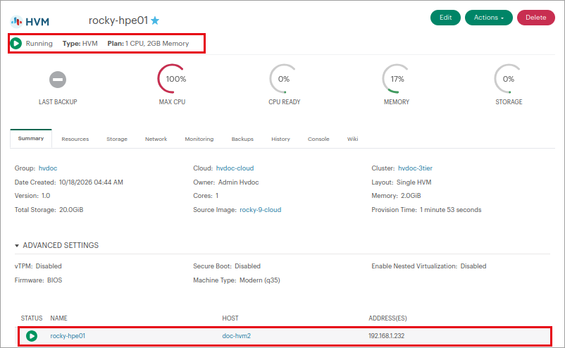
Task: Open the Console tab
Action: click(318, 139)
